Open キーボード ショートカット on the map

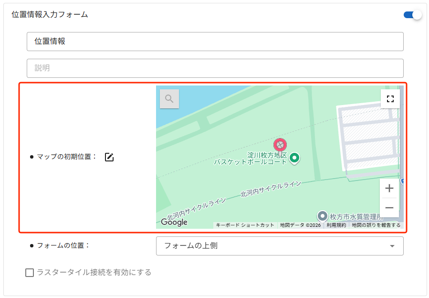click(x=245, y=225)
